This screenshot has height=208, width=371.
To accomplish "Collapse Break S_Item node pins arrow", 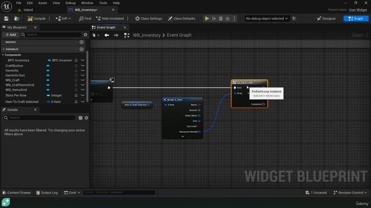I will [183, 136].
